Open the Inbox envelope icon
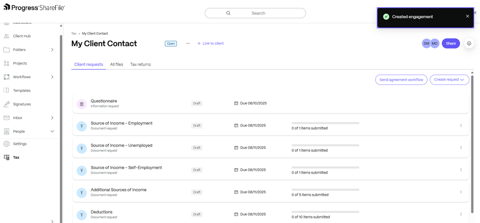 [x=7, y=118]
